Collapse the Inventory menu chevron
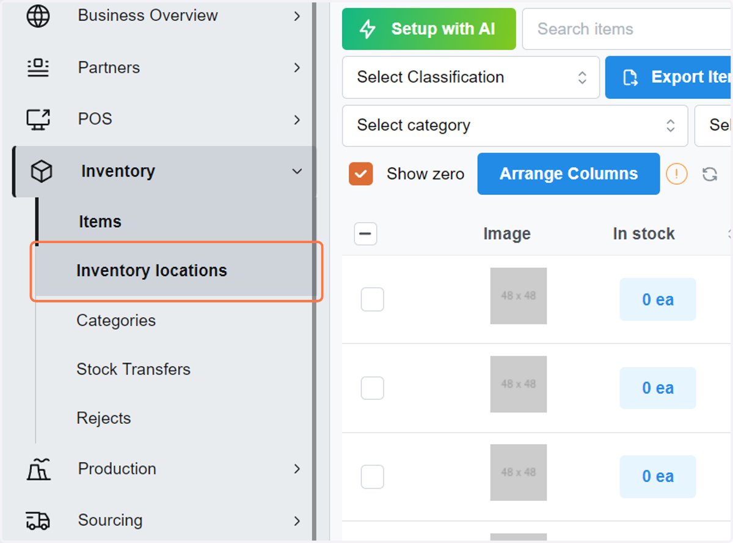The image size is (733, 543). [297, 172]
